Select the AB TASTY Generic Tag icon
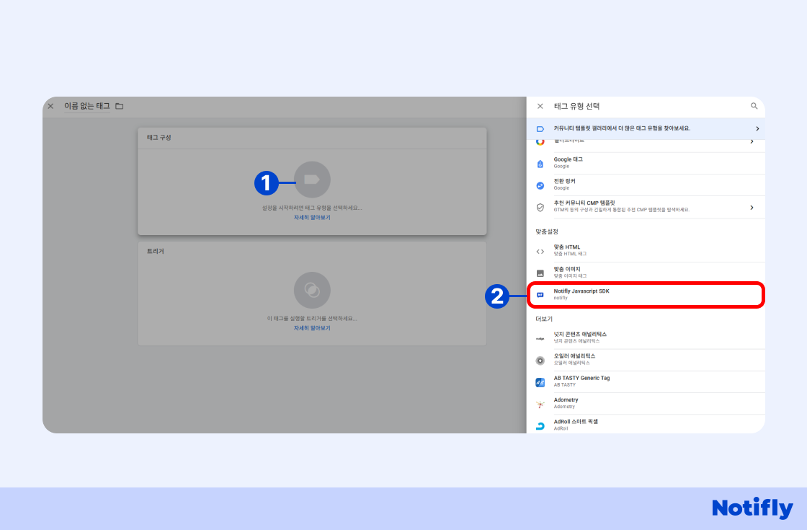807x530 pixels. [x=540, y=382]
